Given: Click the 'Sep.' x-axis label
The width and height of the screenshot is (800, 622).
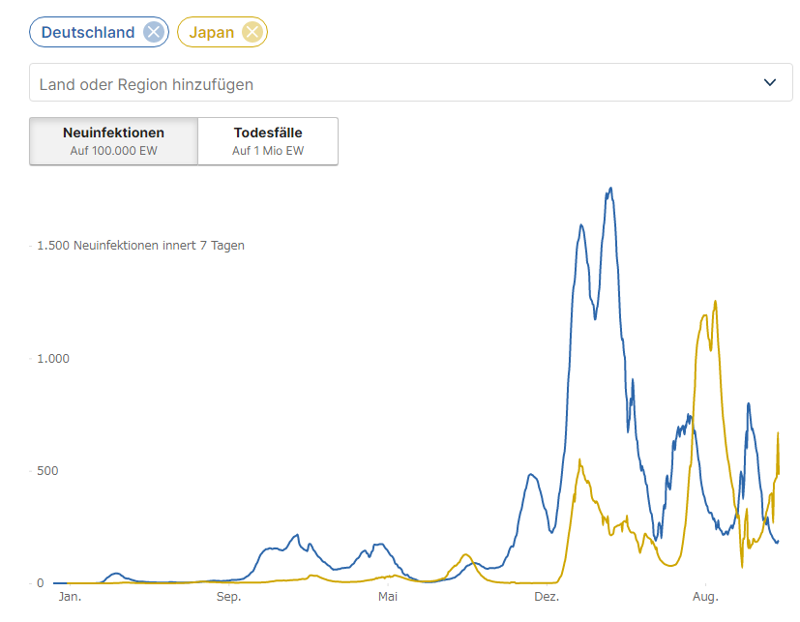Looking at the screenshot, I should click(x=228, y=597).
